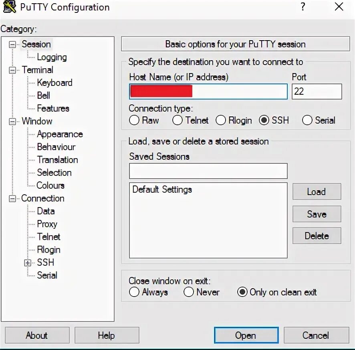The height and width of the screenshot is (350, 355).
Task: Focus the Host Name input field
Action: point(208,92)
